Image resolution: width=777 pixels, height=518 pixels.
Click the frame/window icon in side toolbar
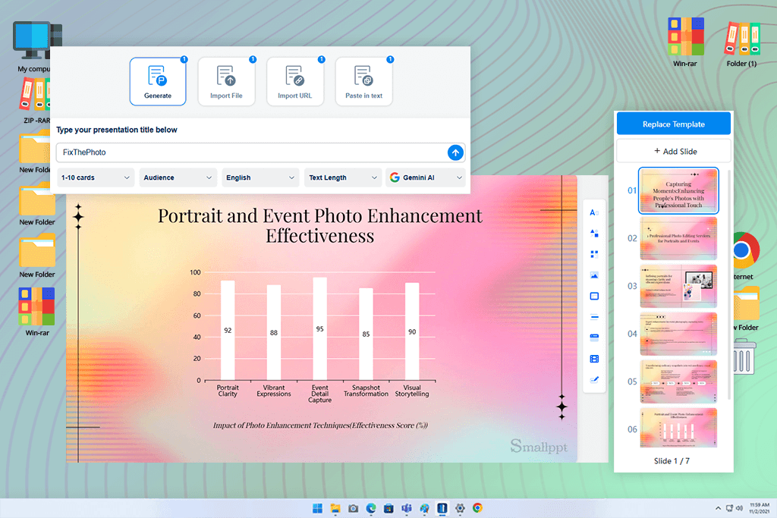click(594, 296)
